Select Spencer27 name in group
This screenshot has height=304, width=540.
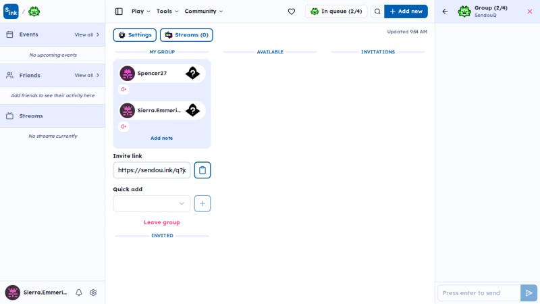pos(152,74)
